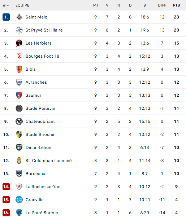Click the EQUIPE column header
The height and width of the screenshot is (220, 186).
pos(22,5)
